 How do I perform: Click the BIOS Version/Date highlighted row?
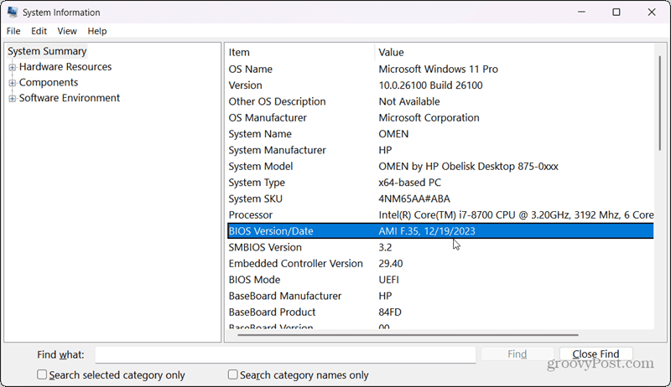click(x=440, y=231)
